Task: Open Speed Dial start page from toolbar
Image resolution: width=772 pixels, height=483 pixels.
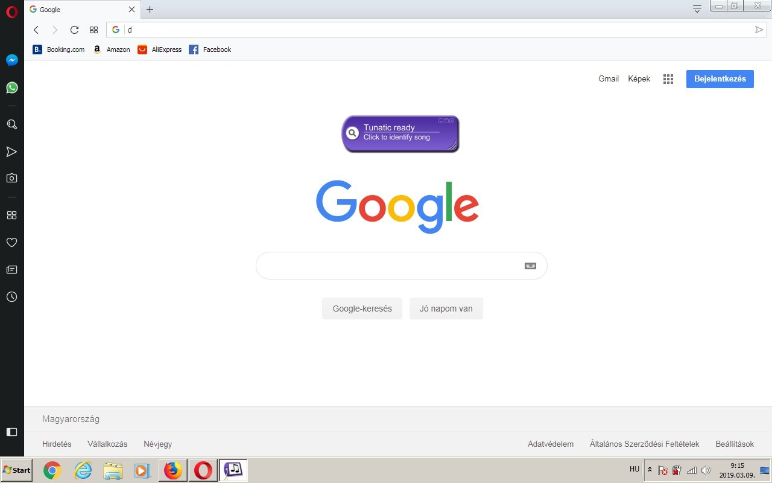Action: point(93,30)
